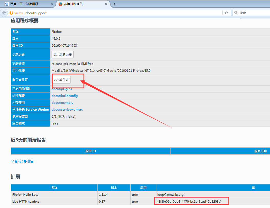
Task: Open the about:serviceworkers link
Action: [x=67, y=109]
